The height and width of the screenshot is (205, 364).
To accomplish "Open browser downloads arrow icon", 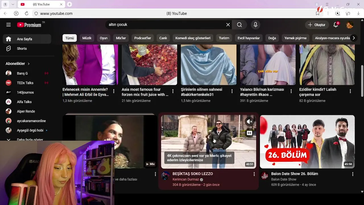I will click(358, 13).
